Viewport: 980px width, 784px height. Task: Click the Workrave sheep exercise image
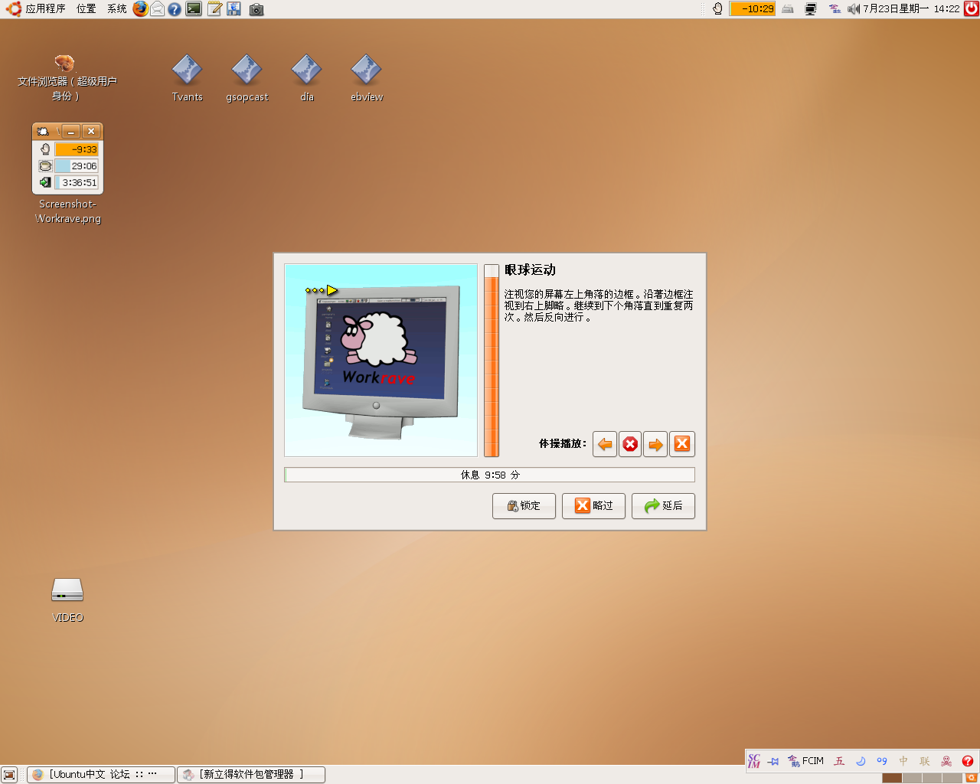pos(381,361)
